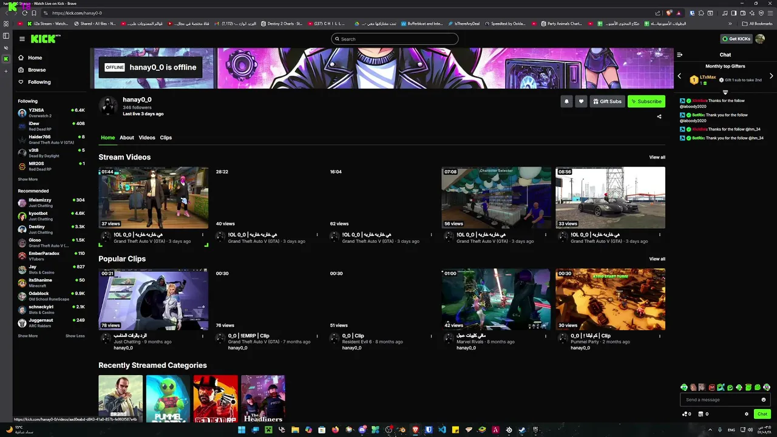Open options for the 78 views clip
The height and width of the screenshot is (437, 777).
pyautogui.click(x=203, y=336)
